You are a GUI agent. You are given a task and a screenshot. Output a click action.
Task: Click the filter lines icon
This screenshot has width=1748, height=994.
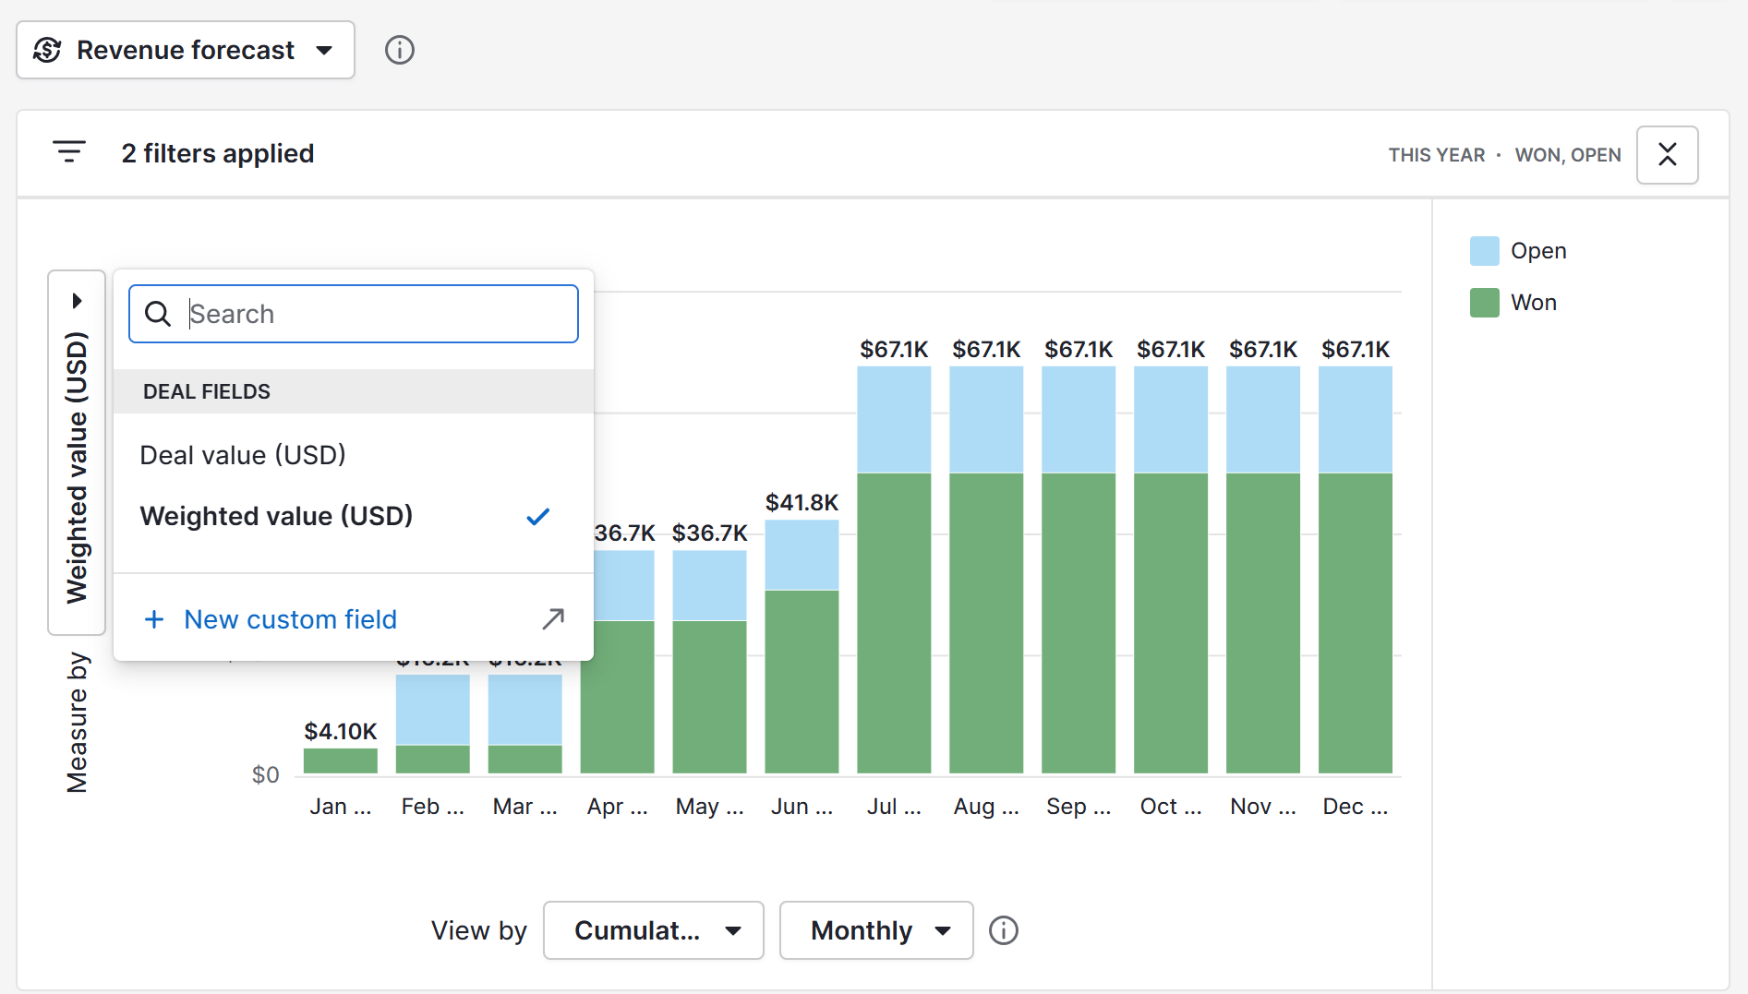coord(69,152)
